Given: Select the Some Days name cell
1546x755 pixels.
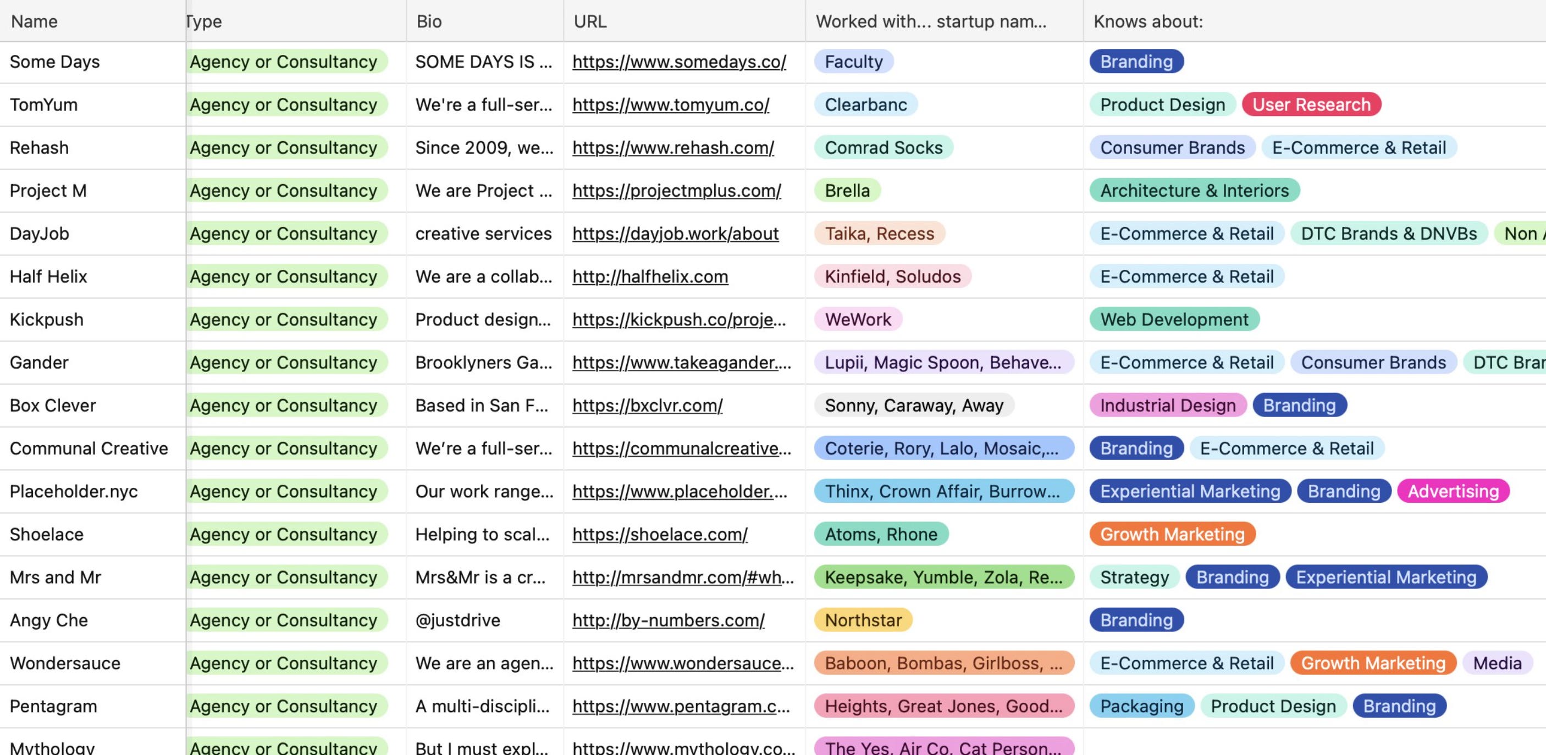Looking at the screenshot, I should pos(93,62).
